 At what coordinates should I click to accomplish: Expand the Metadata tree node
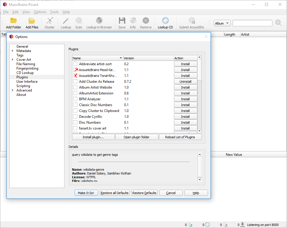click(x=13, y=51)
